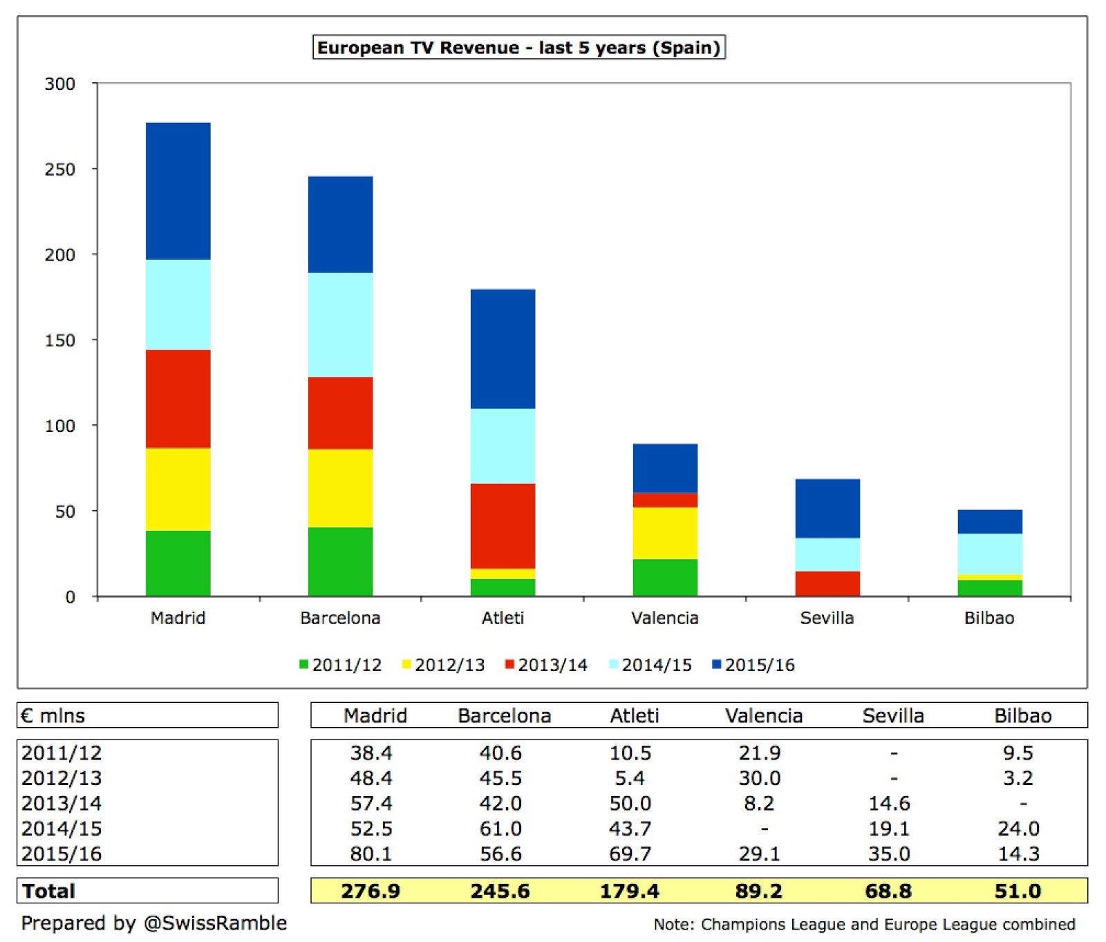
Task: Click the '150' label on the y-axis
Action: click(x=60, y=340)
